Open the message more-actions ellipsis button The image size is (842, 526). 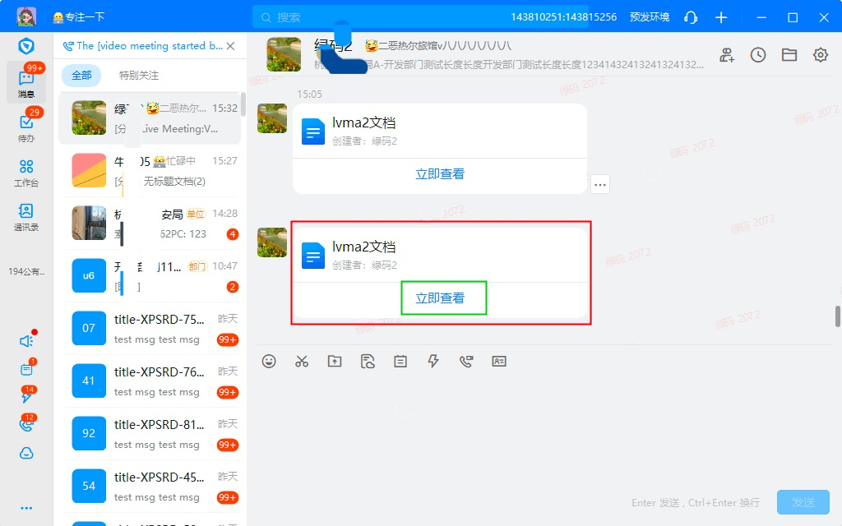point(600,185)
